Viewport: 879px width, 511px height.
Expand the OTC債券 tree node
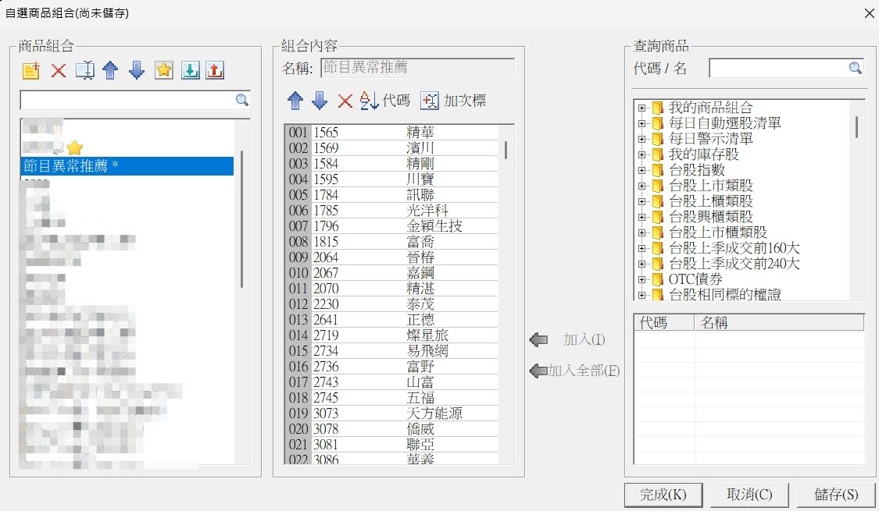[642, 279]
